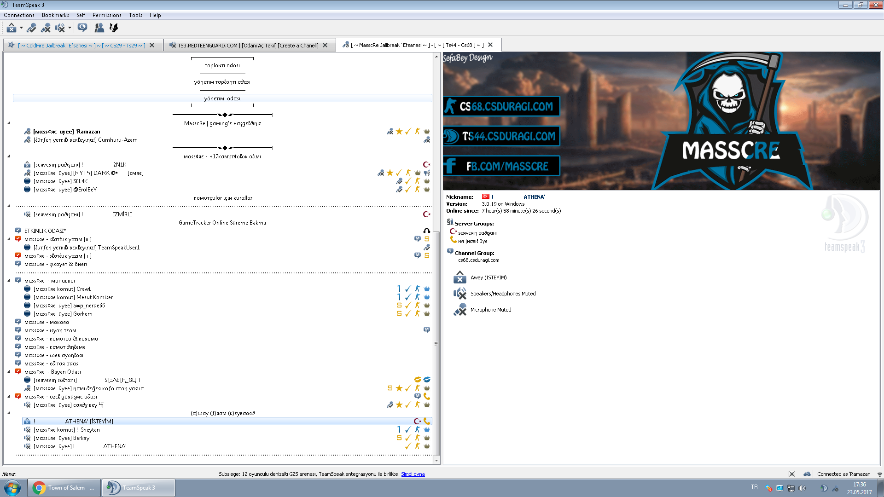Screen dimensions: 884x497
Task: Collapse the komutçular için kurallar channel
Action: tap(9, 206)
